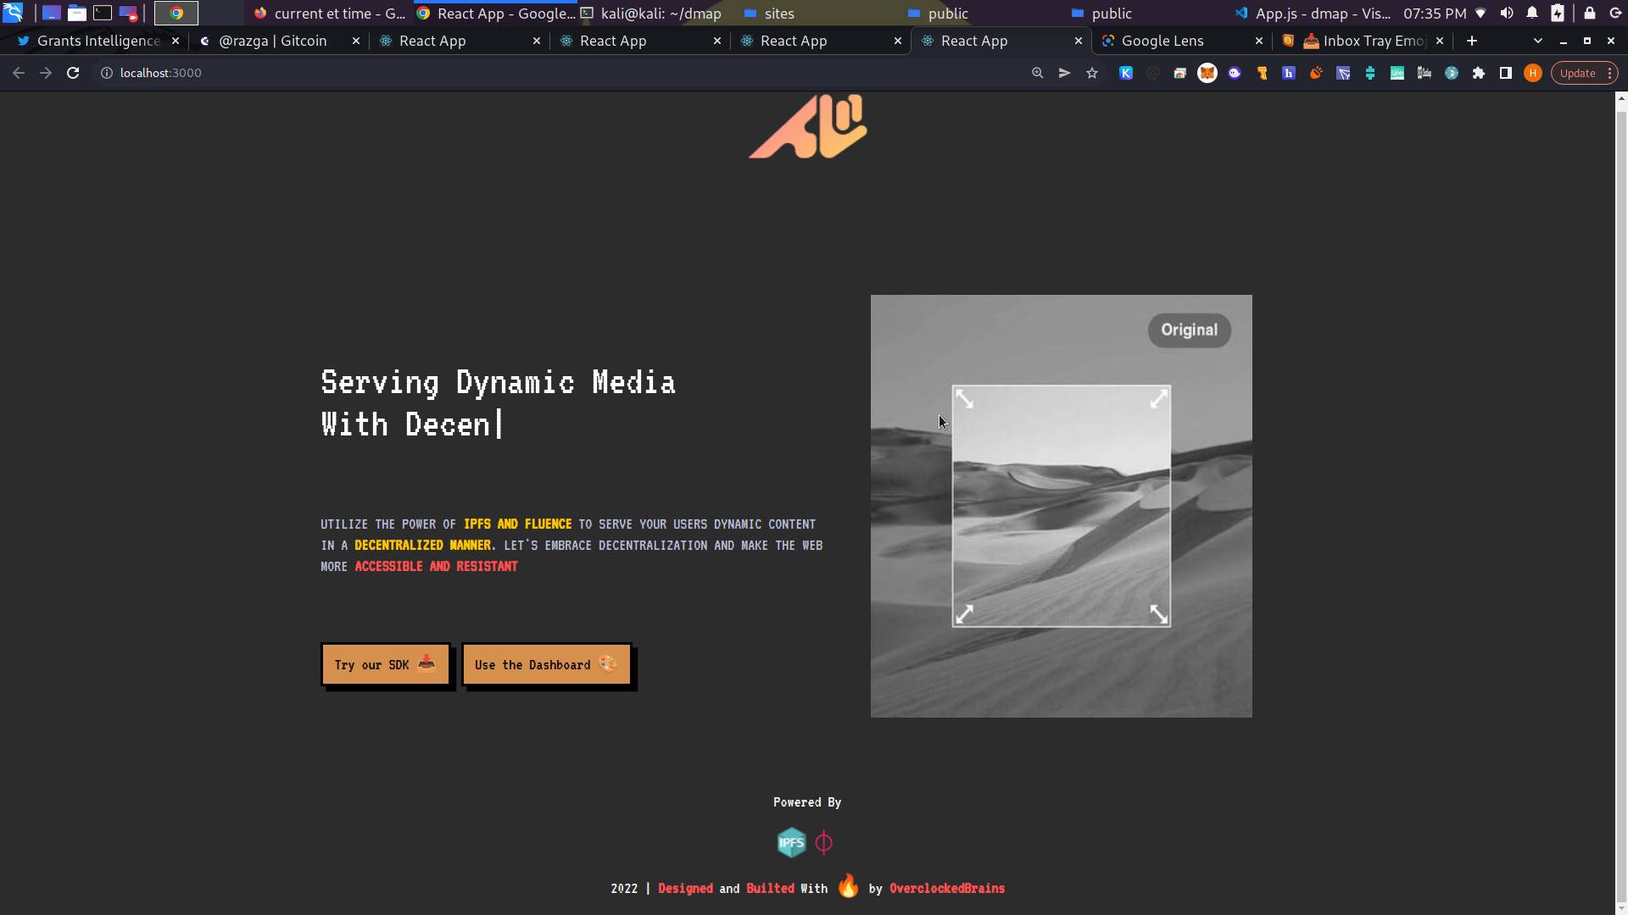Switch to the Google Lens tab
Image resolution: width=1628 pixels, height=915 pixels.
(1162, 41)
